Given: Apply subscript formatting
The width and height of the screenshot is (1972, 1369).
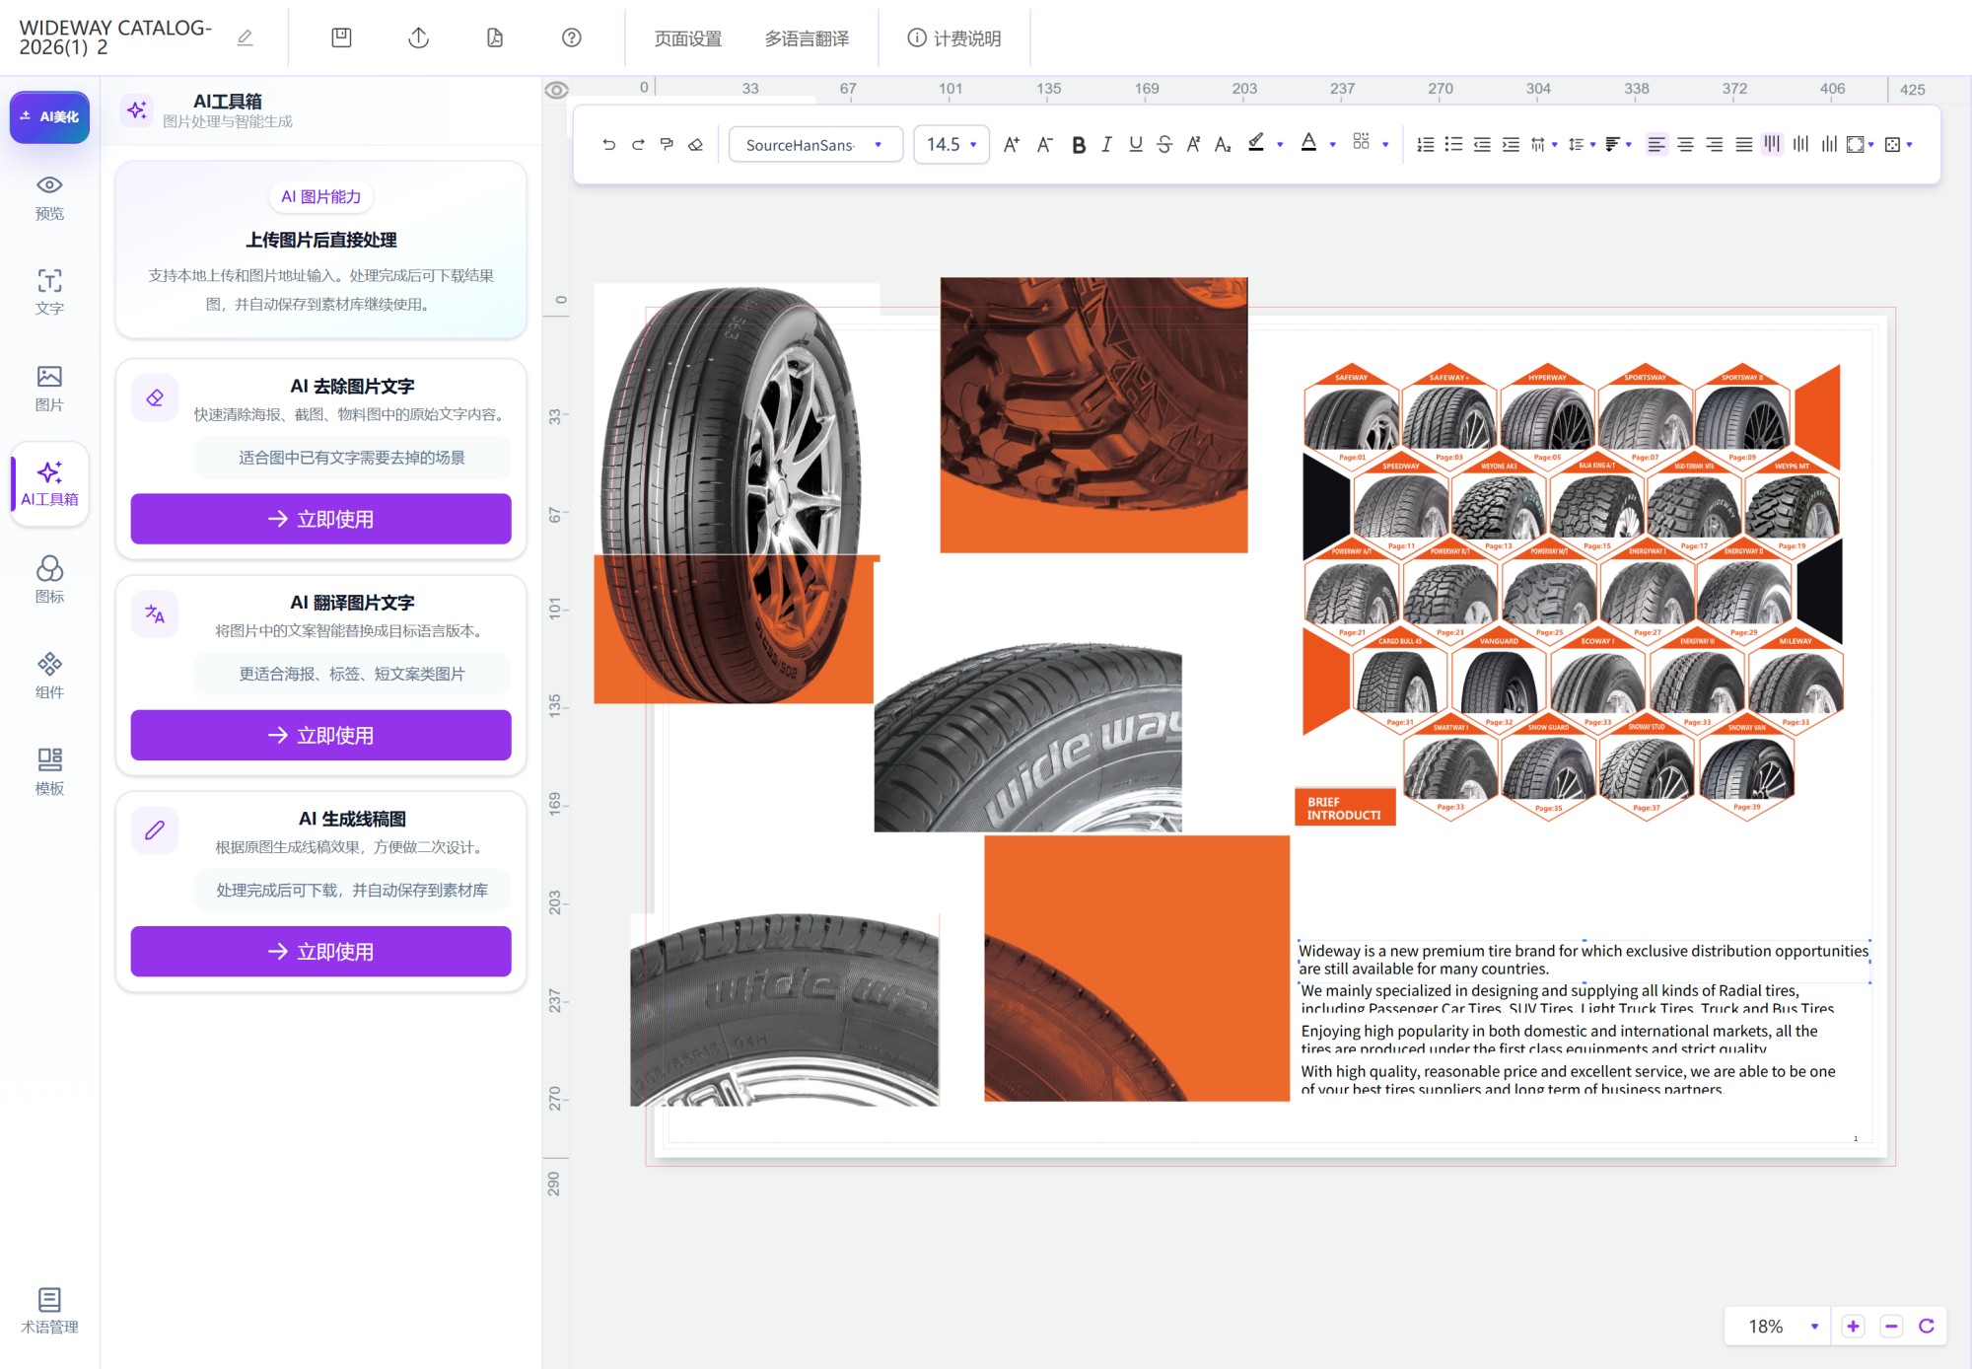Looking at the screenshot, I should [x=1223, y=145].
